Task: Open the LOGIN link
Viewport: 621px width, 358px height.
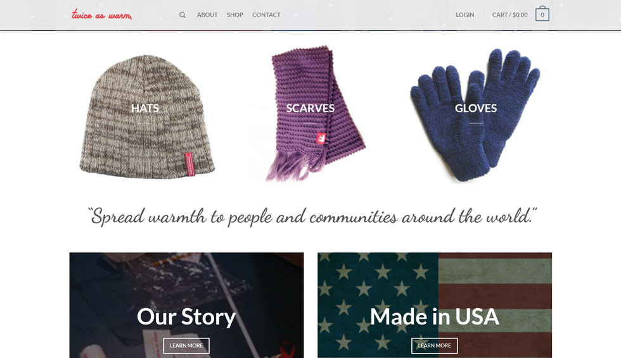Action: point(464,15)
